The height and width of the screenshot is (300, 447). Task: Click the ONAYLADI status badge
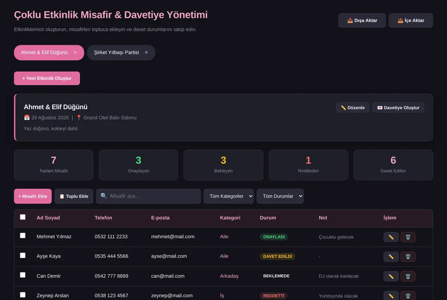tap(274, 237)
